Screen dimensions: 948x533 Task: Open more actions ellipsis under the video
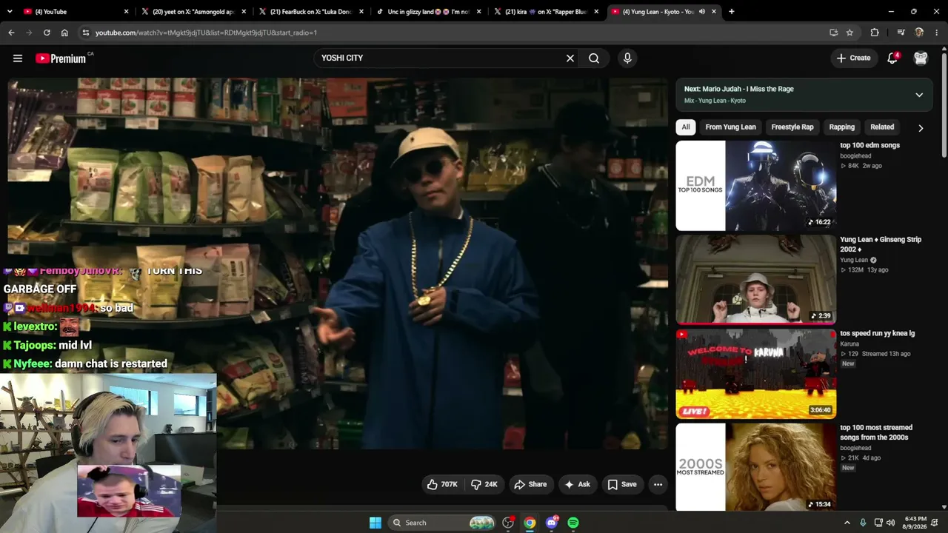pos(658,484)
